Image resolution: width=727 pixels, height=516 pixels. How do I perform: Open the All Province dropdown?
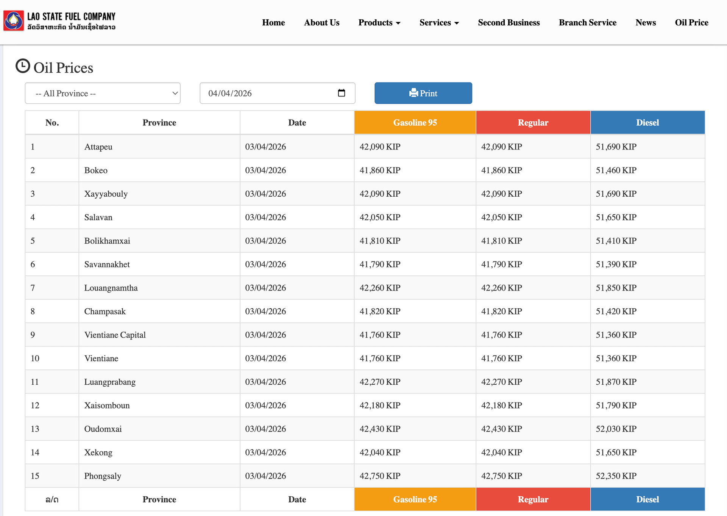click(103, 93)
